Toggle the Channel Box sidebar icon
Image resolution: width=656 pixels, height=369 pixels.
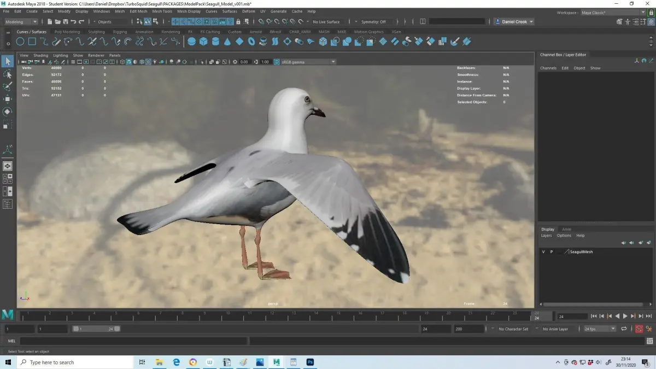[650, 22]
